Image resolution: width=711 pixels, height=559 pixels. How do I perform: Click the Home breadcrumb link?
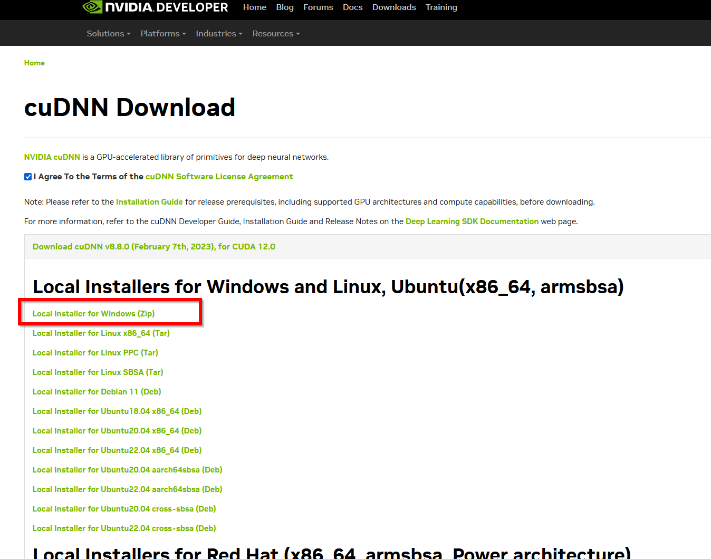pos(34,63)
